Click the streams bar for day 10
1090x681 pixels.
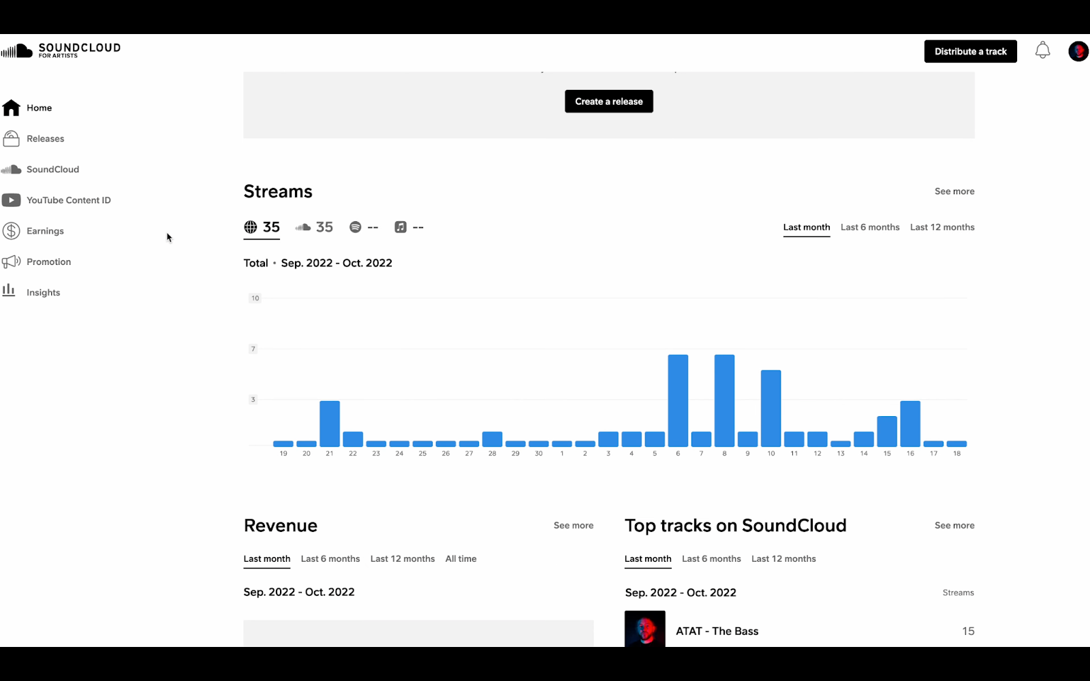(x=770, y=409)
